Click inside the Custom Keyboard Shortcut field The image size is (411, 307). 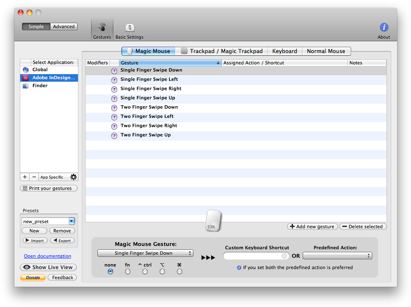pos(253,256)
